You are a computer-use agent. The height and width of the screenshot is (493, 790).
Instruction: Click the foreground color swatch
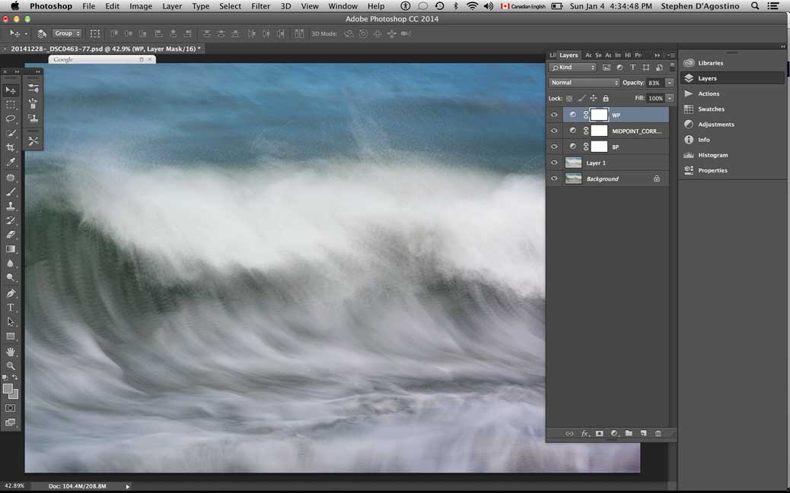[x=8, y=389]
